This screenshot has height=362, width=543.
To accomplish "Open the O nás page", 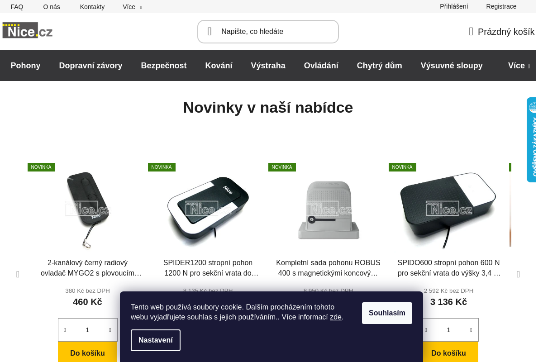I will coord(52,7).
